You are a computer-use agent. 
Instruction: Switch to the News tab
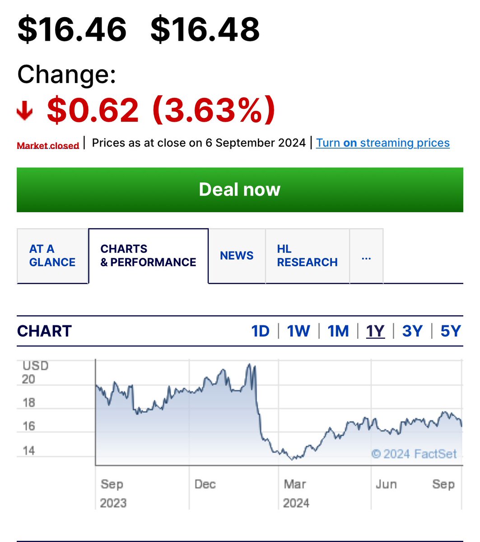(x=237, y=256)
